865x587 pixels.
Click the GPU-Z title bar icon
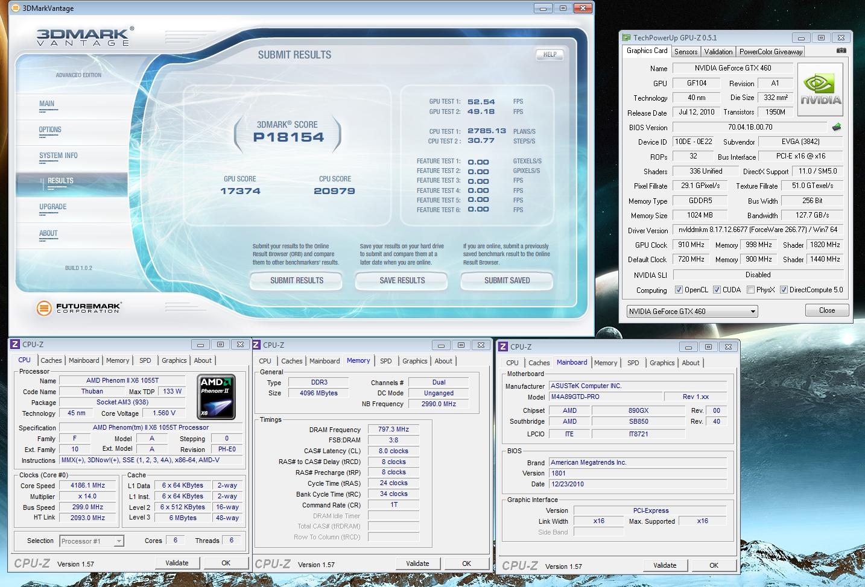pyautogui.click(x=627, y=37)
